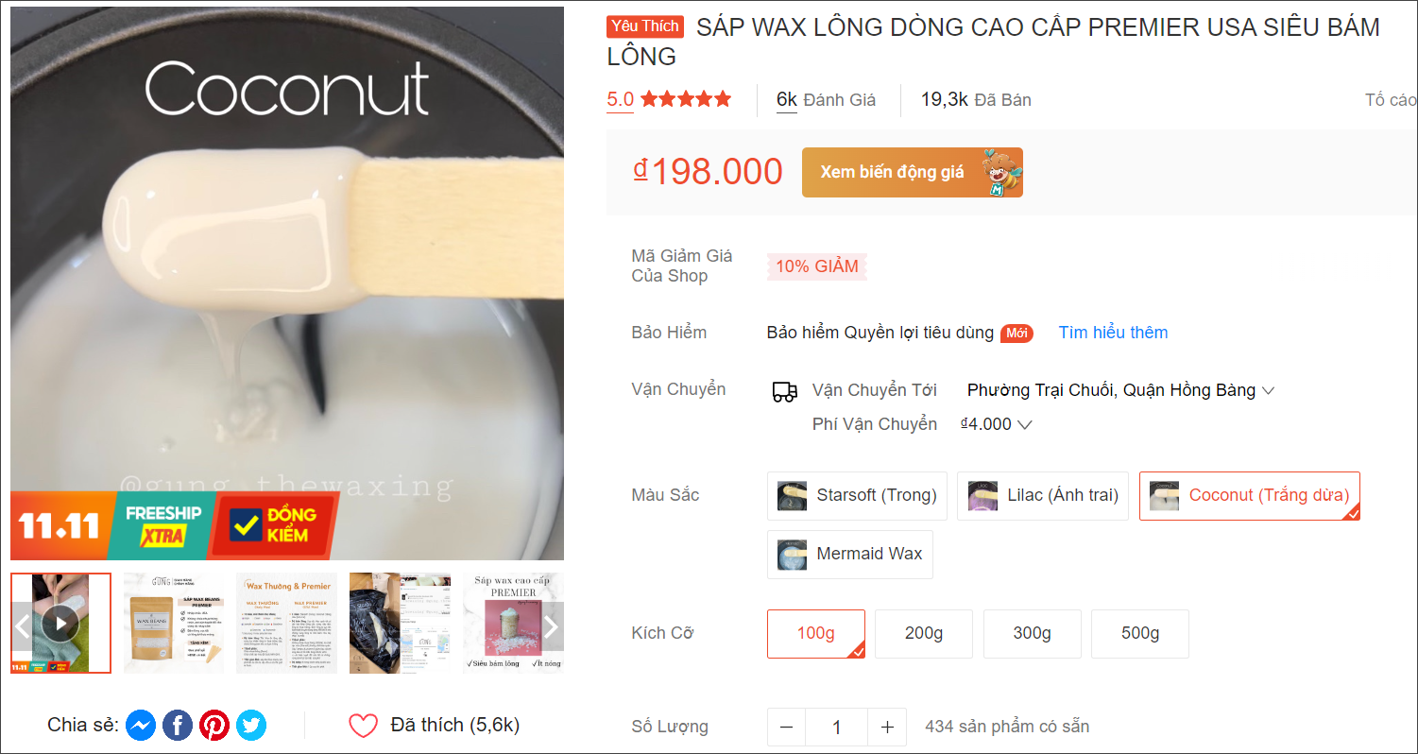Click the quantity input field
The image size is (1418, 754).
click(836, 728)
